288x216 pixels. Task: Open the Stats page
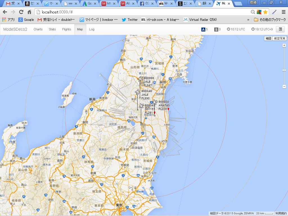pyautogui.click(x=52, y=29)
